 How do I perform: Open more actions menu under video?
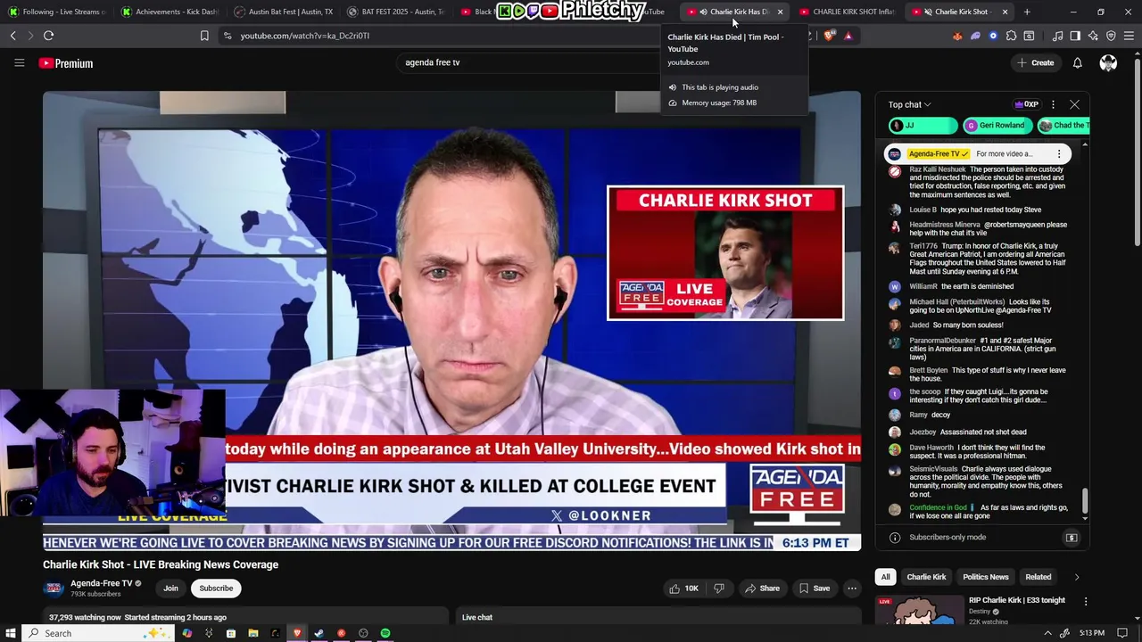pyautogui.click(x=852, y=588)
